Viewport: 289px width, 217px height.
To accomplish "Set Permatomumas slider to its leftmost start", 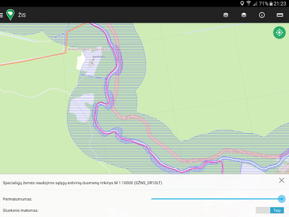I will click(x=152, y=199).
